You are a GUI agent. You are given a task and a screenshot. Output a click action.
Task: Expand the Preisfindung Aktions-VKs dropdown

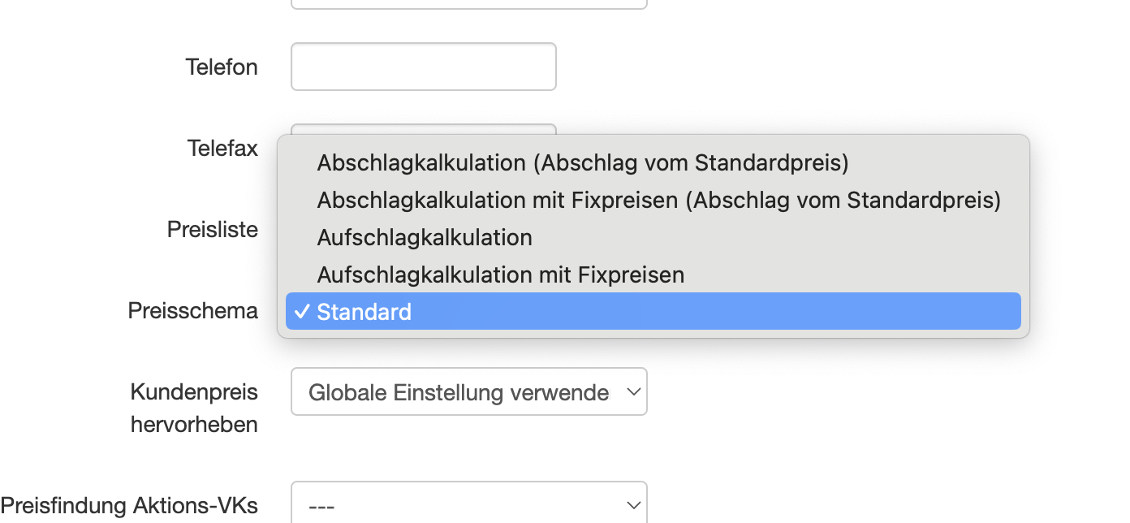point(468,504)
